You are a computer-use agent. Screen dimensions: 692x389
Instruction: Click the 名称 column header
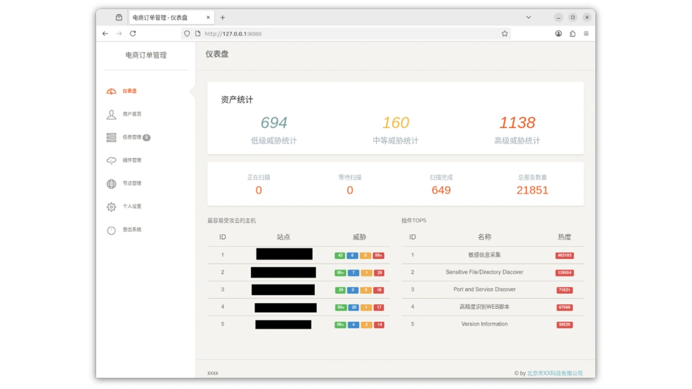pos(484,237)
